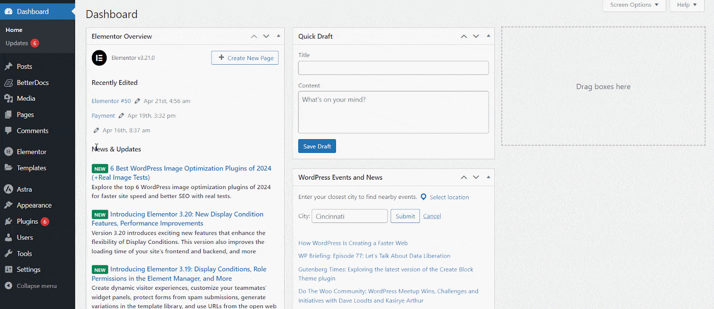Click the Settings sidebar icon

point(8,269)
